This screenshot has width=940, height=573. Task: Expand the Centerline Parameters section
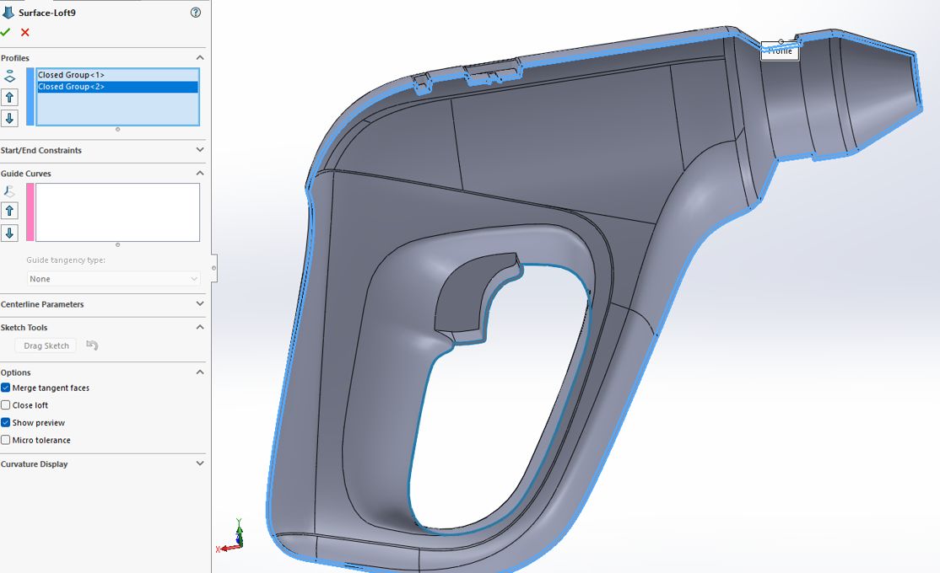(x=200, y=305)
